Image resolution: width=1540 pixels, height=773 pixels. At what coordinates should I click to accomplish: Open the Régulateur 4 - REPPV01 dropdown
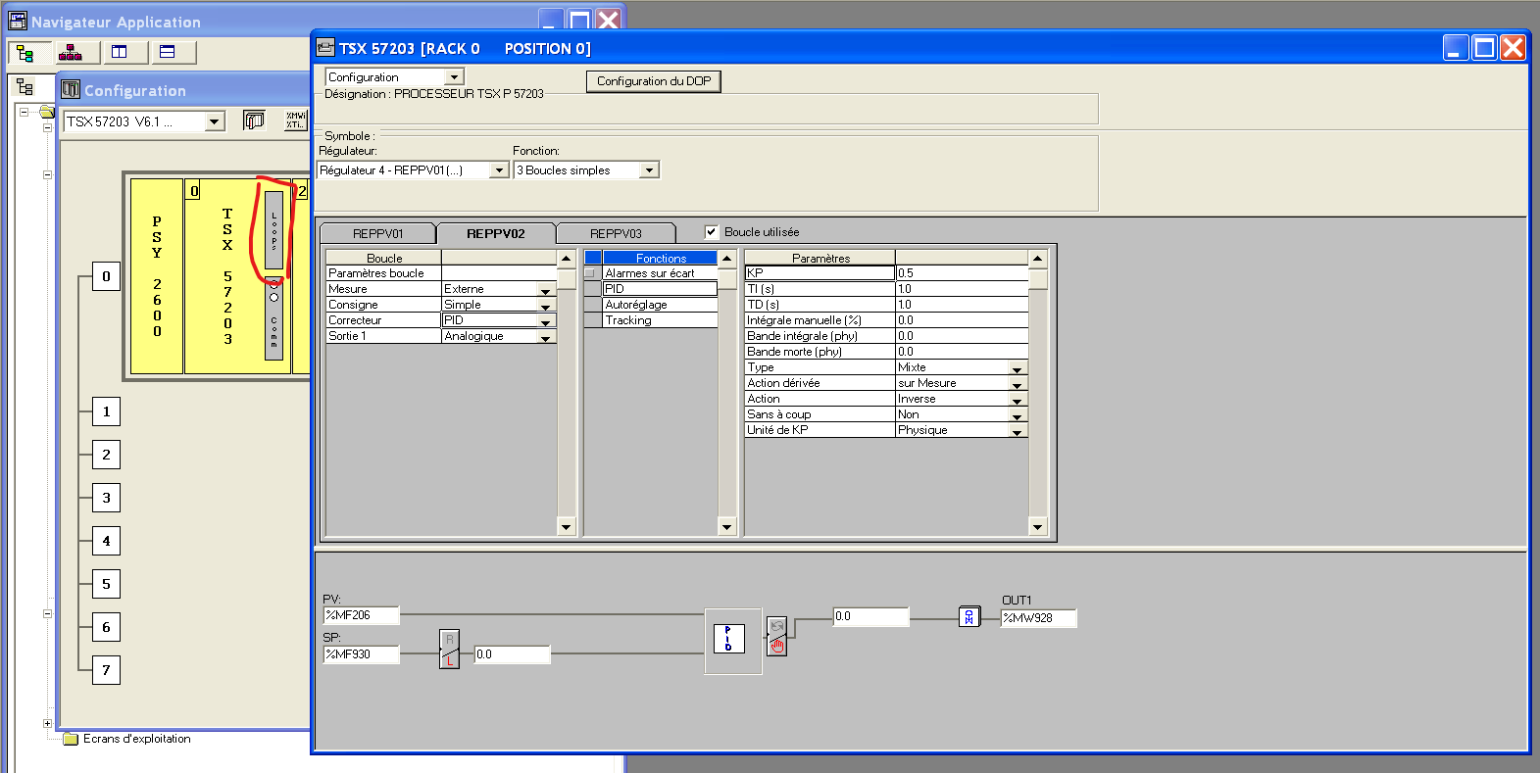pyautogui.click(x=498, y=170)
